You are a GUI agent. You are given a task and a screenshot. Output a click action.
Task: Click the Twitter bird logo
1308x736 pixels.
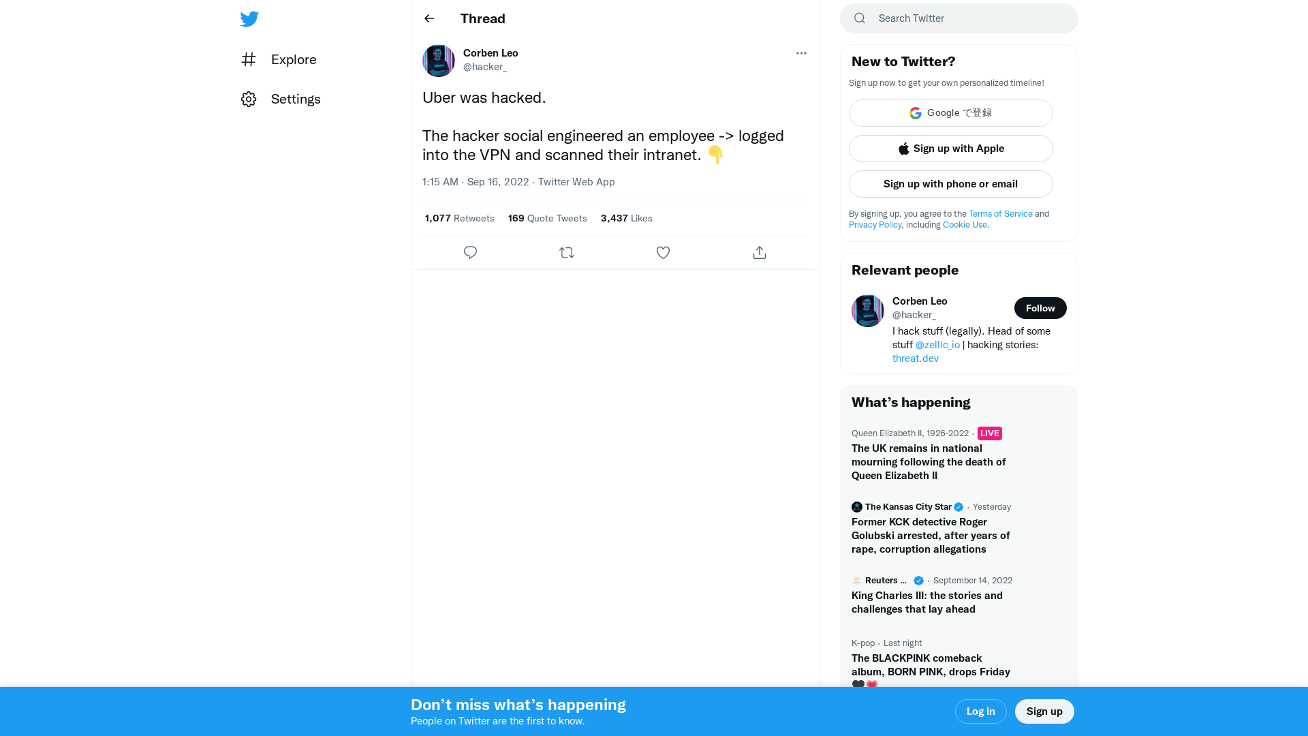click(x=249, y=18)
